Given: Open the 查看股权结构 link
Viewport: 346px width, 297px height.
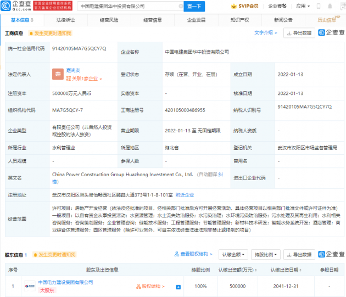Looking at the screenshot, I should coord(193,254).
